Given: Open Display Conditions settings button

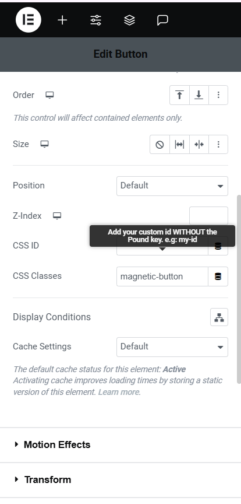Looking at the screenshot, I should click(x=219, y=317).
